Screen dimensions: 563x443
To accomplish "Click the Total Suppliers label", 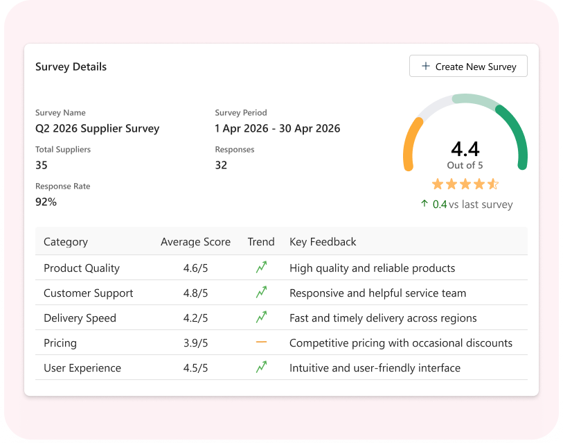I will pyautogui.click(x=63, y=150).
